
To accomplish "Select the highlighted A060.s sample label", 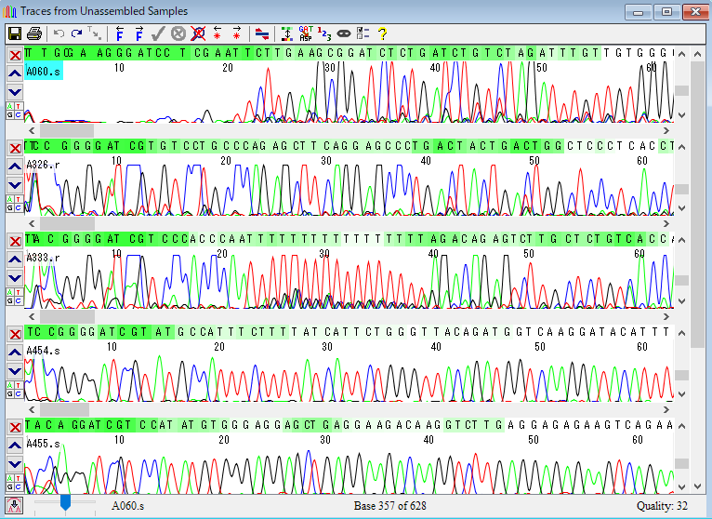I will [44, 72].
